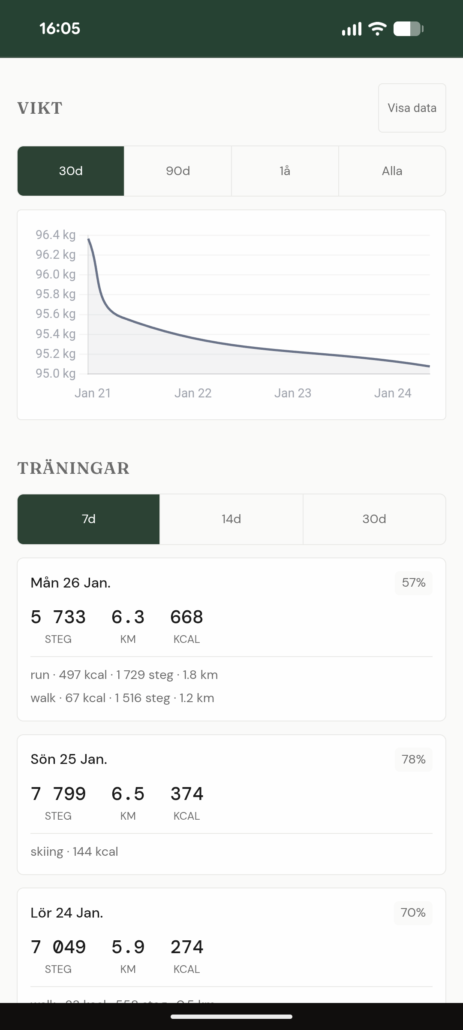
Task: Switch trainings to 30d view
Action: [374, 519]
